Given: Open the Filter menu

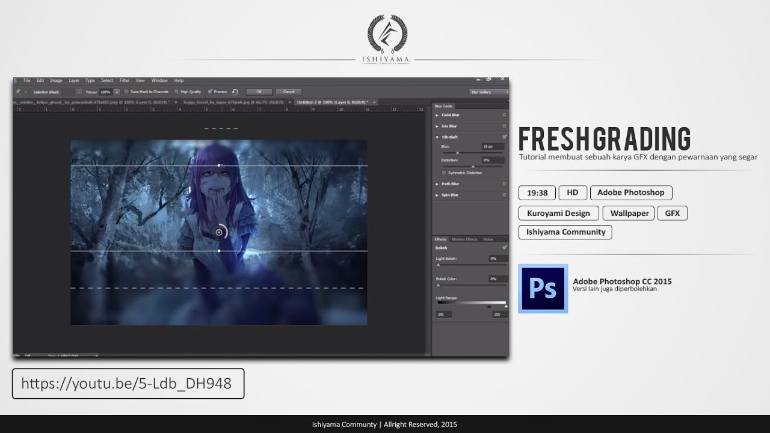Looking at the screenshot, I should (125, 81).
